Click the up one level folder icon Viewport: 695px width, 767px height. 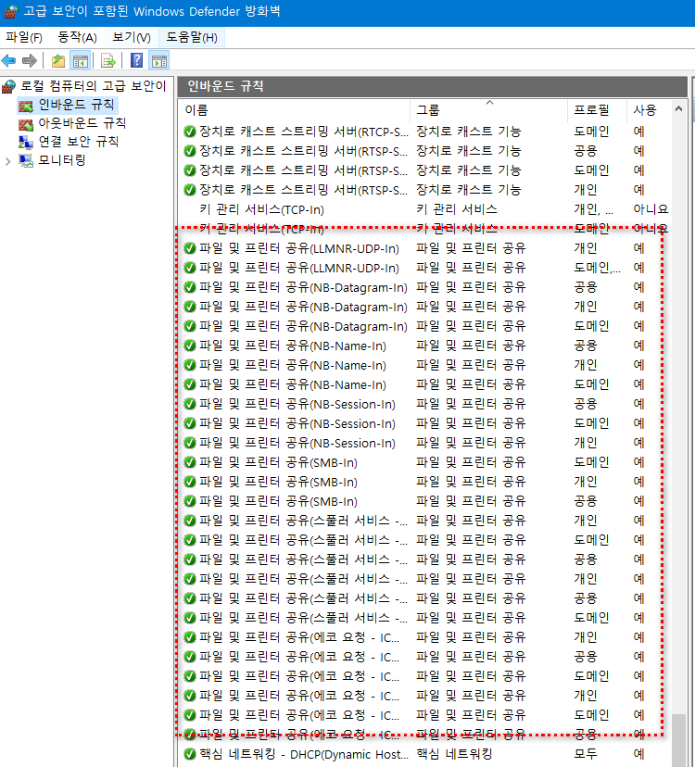pos(58,61)
